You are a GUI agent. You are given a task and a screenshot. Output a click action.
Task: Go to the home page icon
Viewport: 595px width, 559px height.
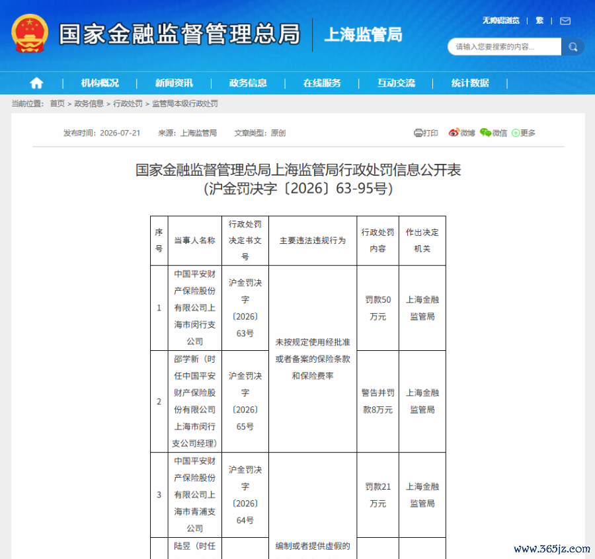point(36,83)
